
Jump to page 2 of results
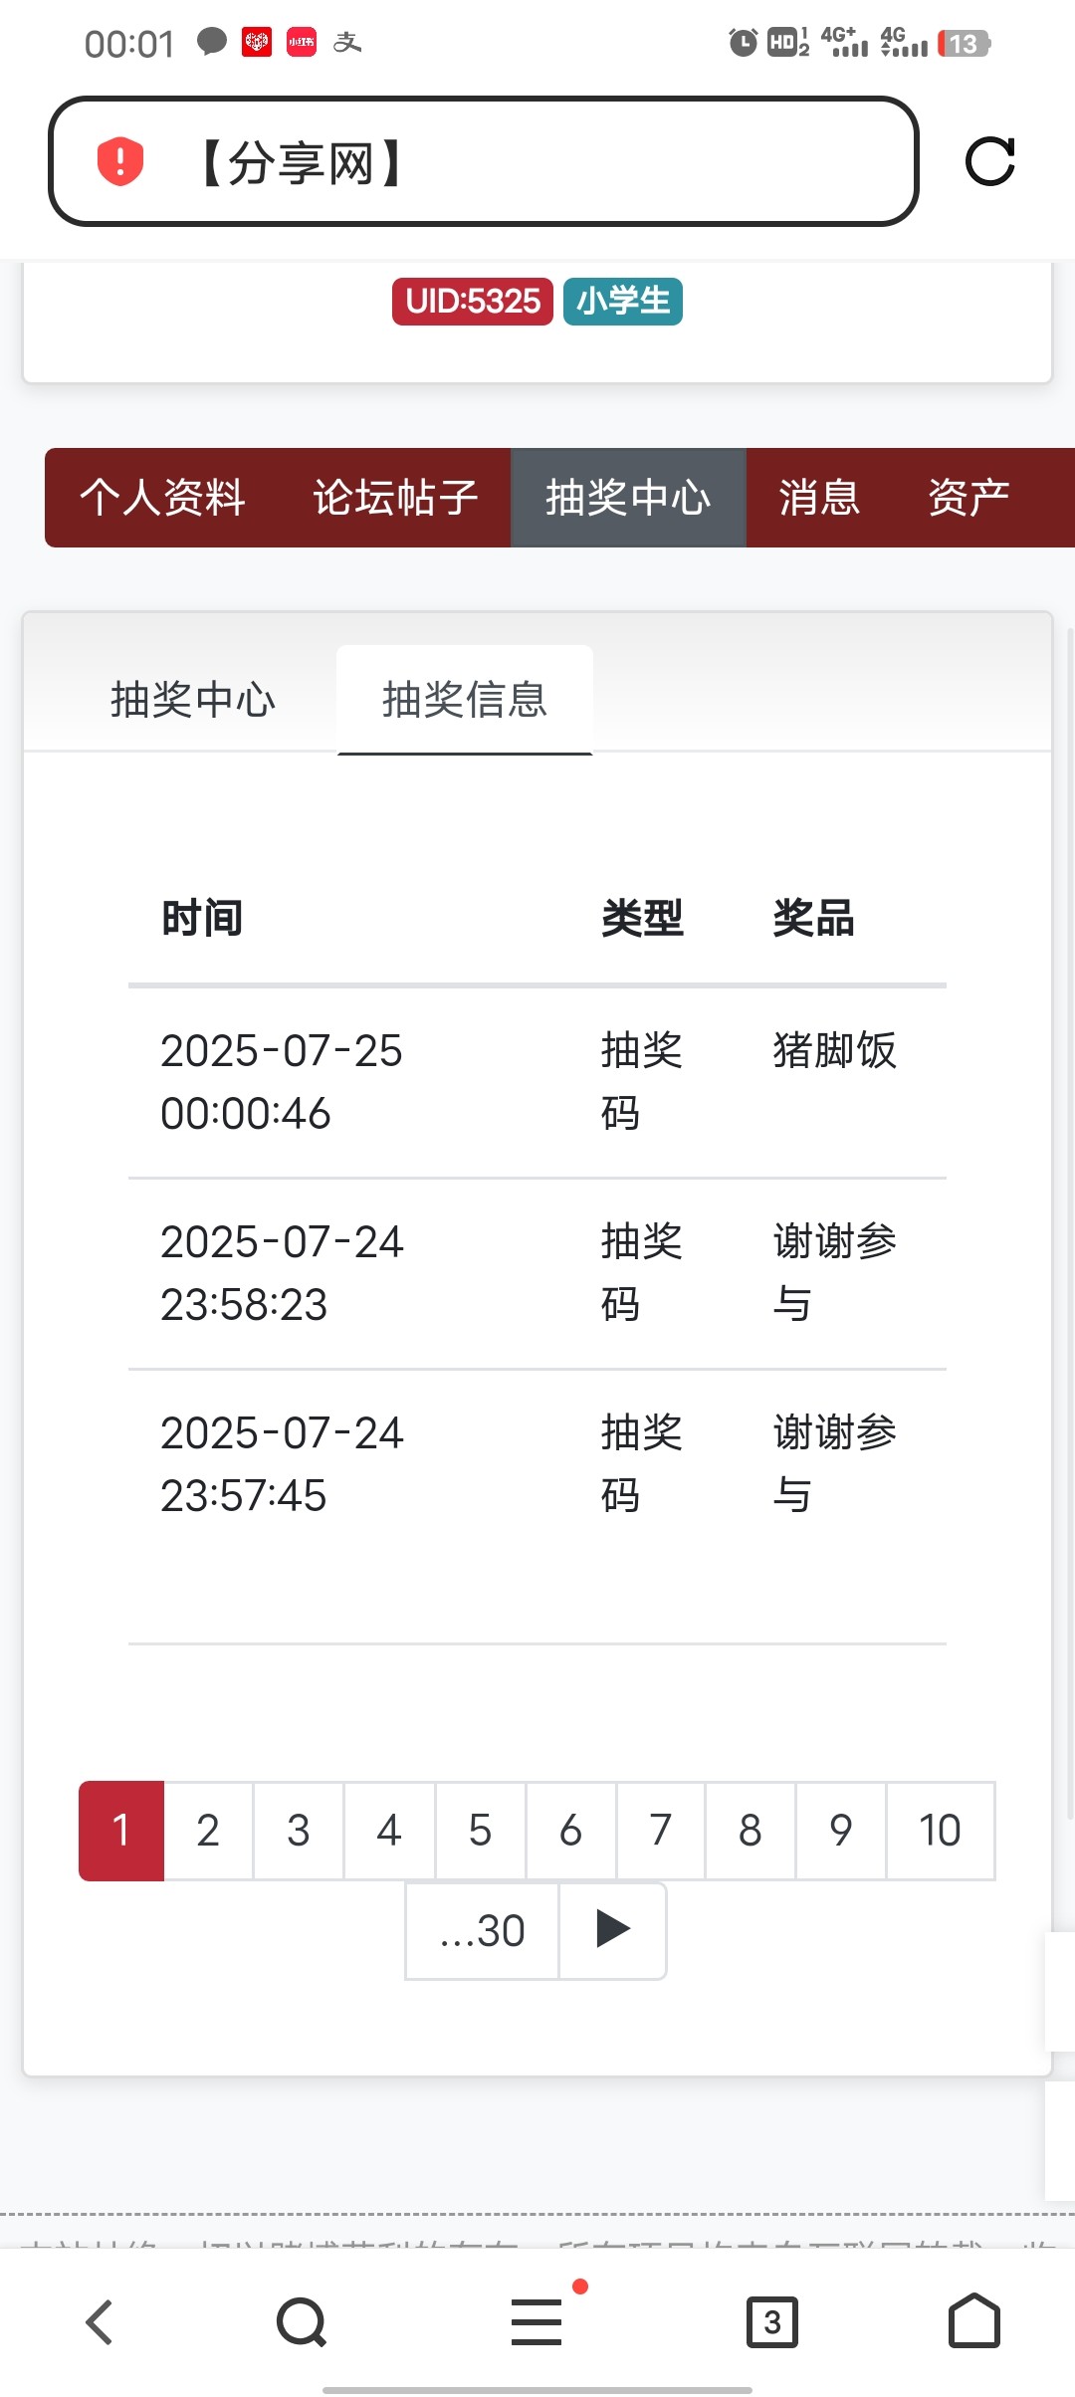(x=208, y=1830)
